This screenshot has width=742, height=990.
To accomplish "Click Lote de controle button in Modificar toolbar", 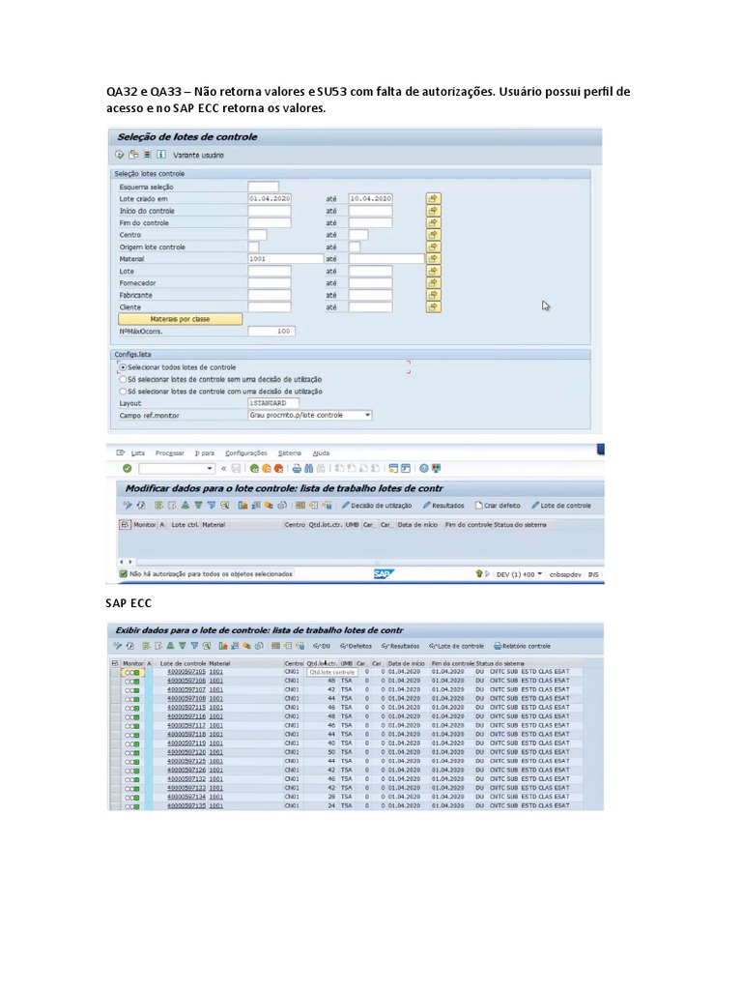I will pyautogui.click(x=561, y=506).
